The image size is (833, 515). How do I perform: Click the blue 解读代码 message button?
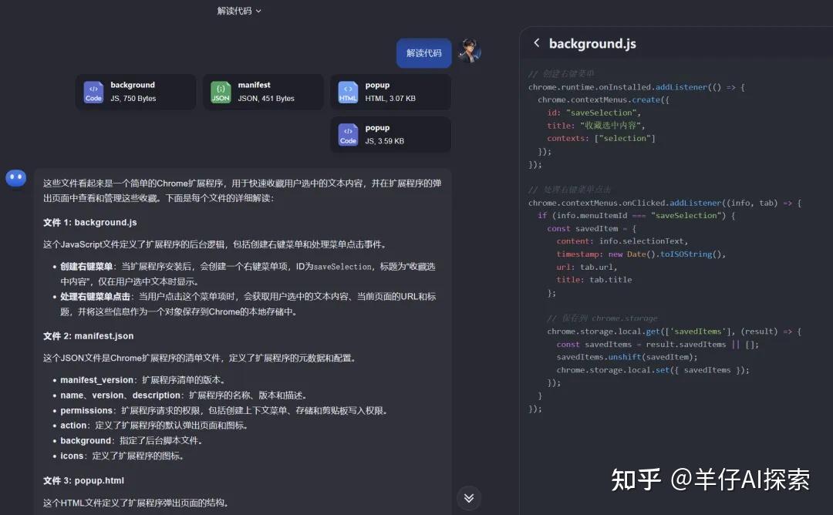click(x=423, y=53)
